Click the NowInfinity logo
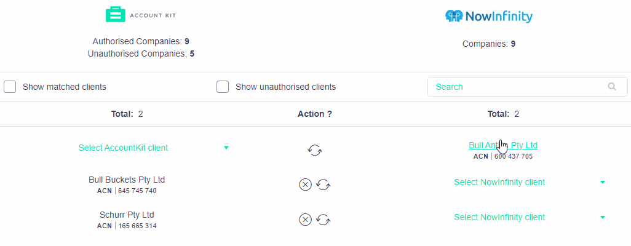Image resolution: width=631 pixels, height=246 pixels. (x=488, y=16)
